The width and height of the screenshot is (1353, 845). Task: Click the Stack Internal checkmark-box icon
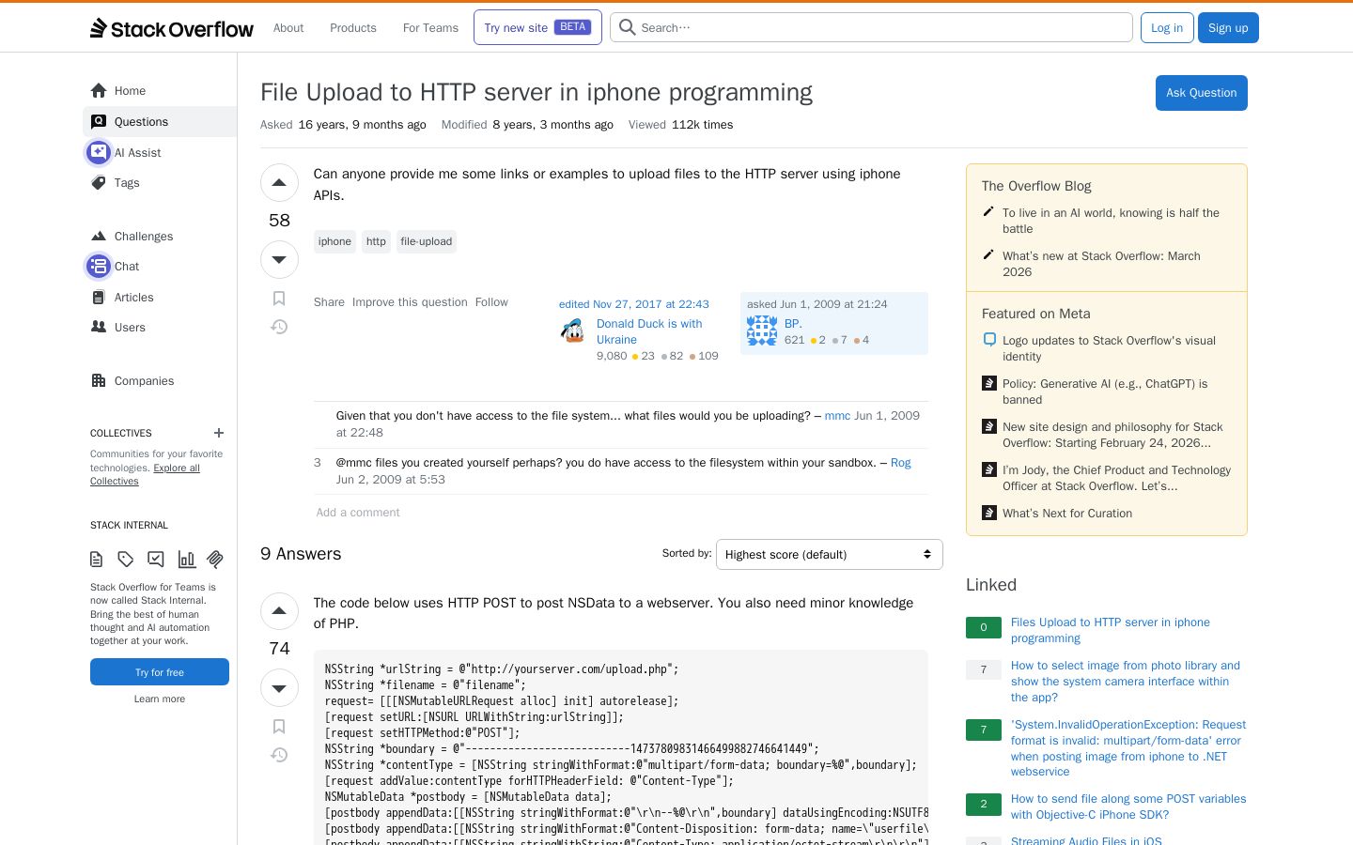156,560
